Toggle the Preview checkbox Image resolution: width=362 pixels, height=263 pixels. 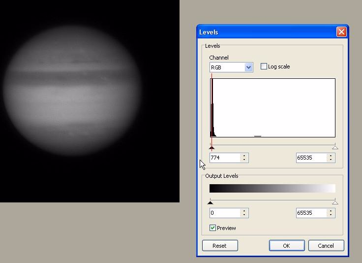click(213, 228)
